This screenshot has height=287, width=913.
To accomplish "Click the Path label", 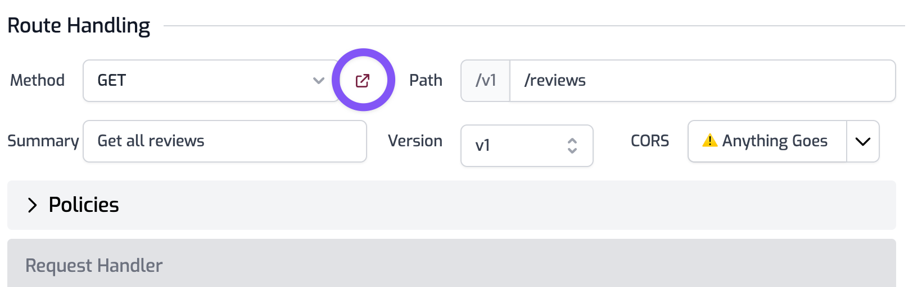I will coord(426,81).
